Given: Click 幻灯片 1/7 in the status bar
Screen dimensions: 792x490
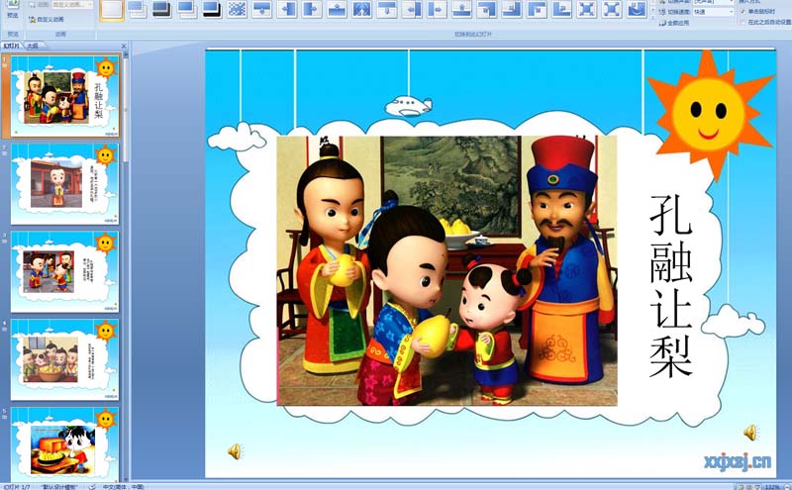Looking at the screenshot, I should [16, 487].
